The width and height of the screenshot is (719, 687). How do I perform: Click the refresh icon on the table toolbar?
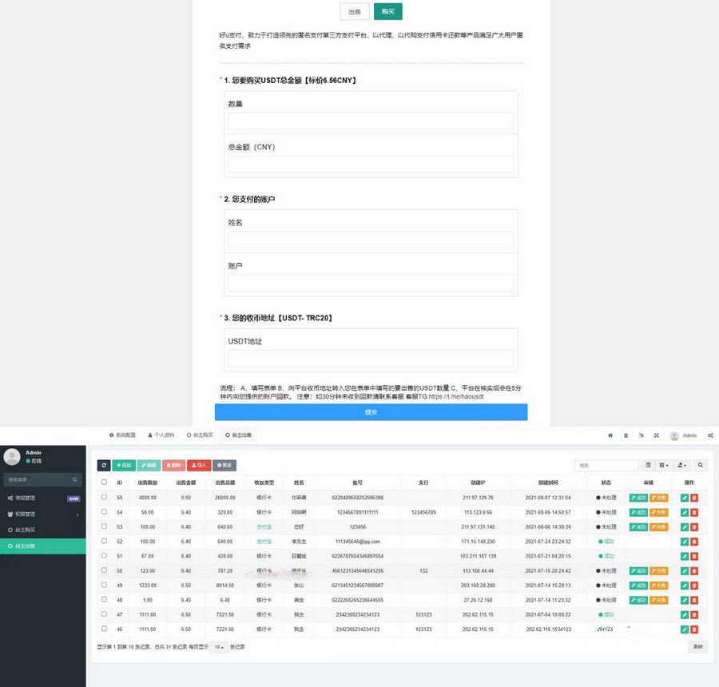104,465
